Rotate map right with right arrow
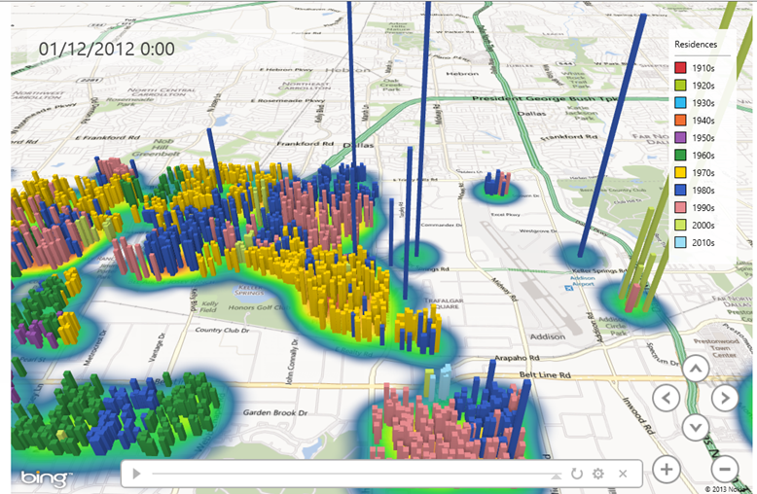The height and width of the screenshot is (494, 757). tap(725, 399)
